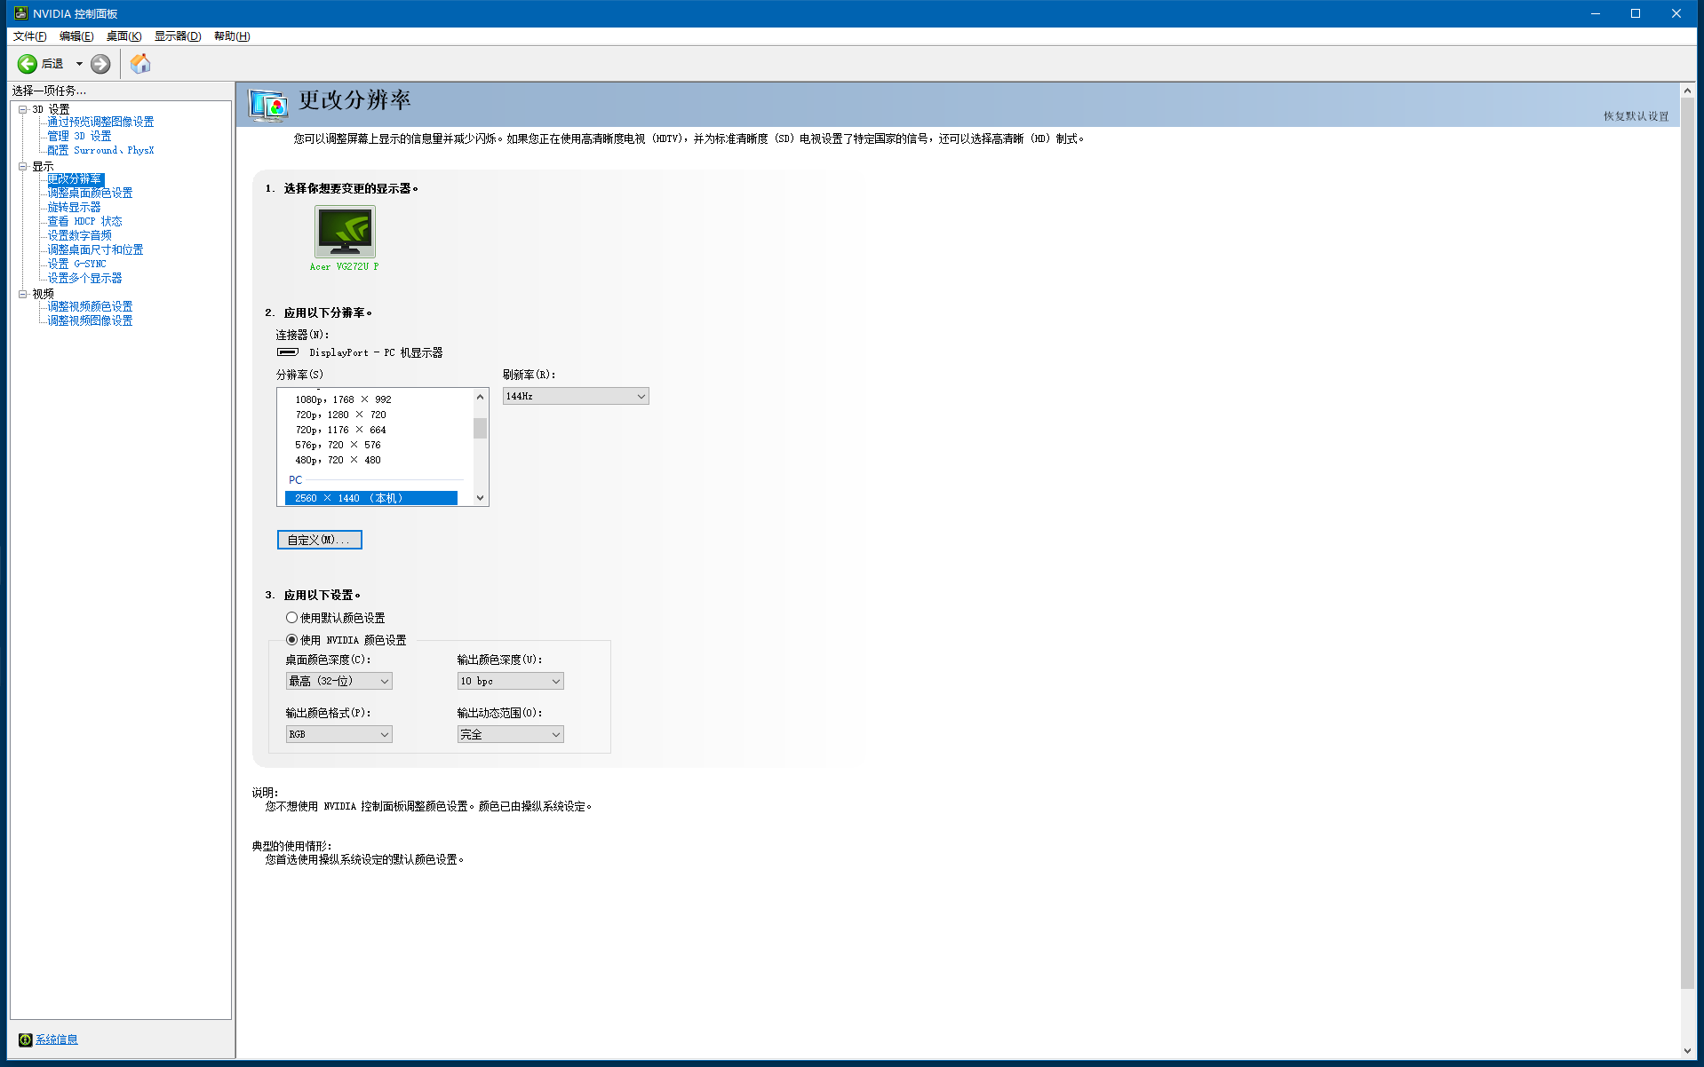Open the home page icon in toolbar
The image size is (1704, 1067).
[140, 63]
